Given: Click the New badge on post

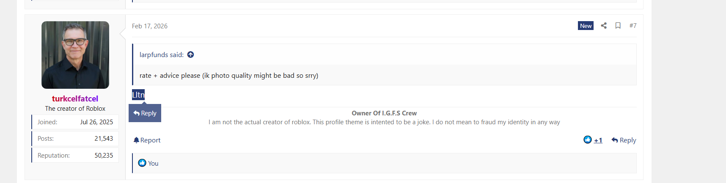Looking at the screenshot, I should tap(586, 26).
